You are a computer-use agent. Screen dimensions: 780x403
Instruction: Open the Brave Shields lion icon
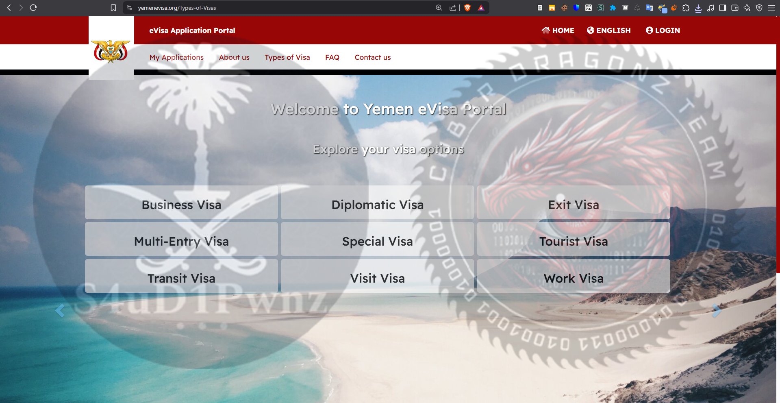tap(467, 8)
